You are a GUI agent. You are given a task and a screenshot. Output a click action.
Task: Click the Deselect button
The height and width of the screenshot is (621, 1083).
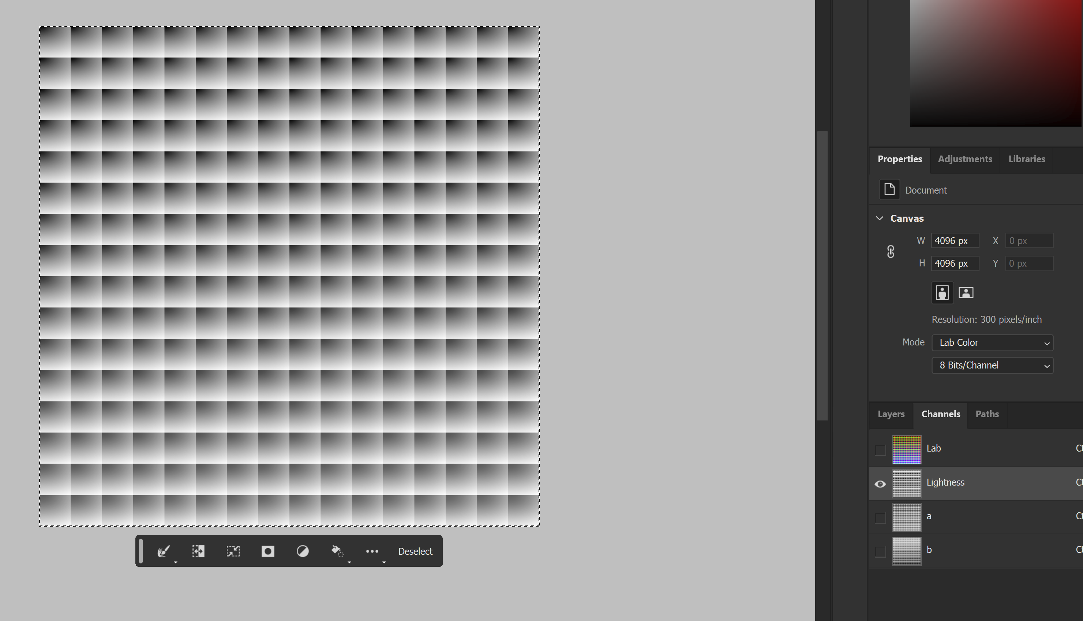tap(415, 551)
